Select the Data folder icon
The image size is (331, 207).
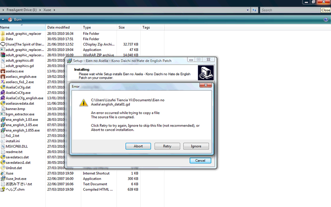coord(3,39)
